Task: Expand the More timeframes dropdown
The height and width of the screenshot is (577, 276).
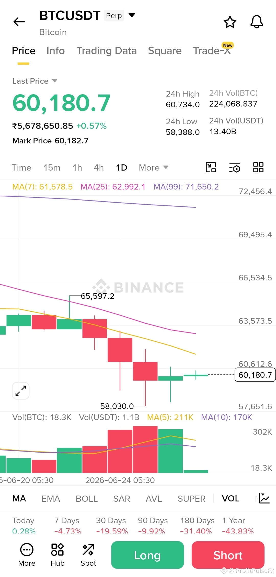Action: point(154,167)
